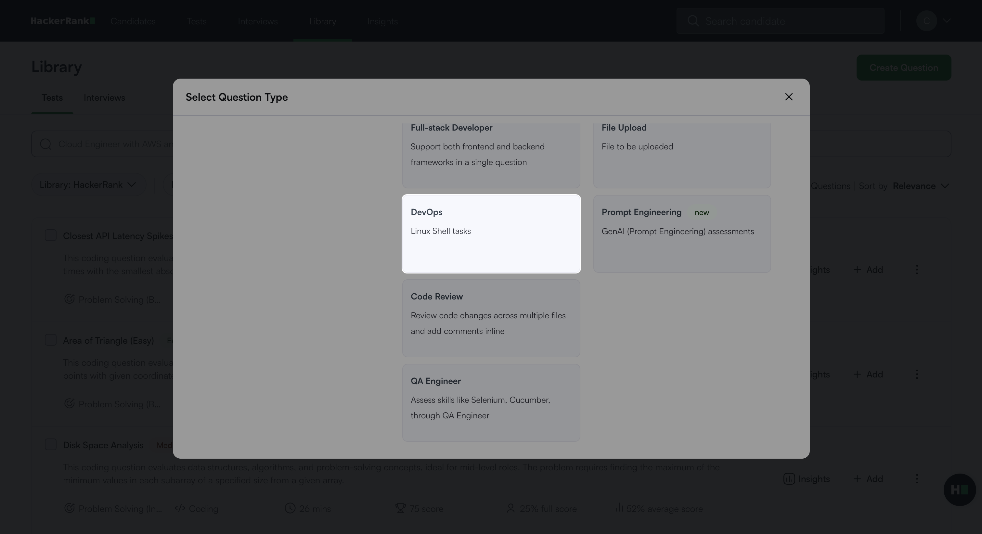Pick the Code Review question type
This screenshot has width=982, height=534.
pos(491,318)
